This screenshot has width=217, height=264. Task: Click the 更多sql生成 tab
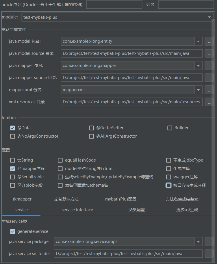click(x=187, y=210)
